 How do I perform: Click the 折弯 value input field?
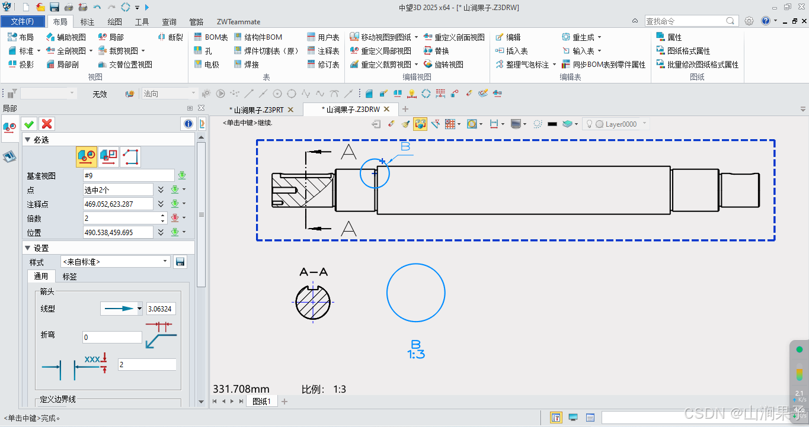[112, 337]
